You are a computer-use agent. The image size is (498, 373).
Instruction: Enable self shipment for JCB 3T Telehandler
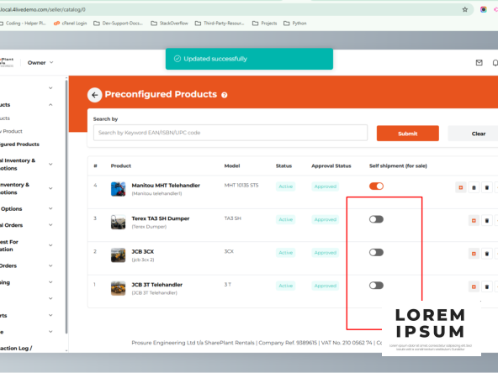click(376, 286)
